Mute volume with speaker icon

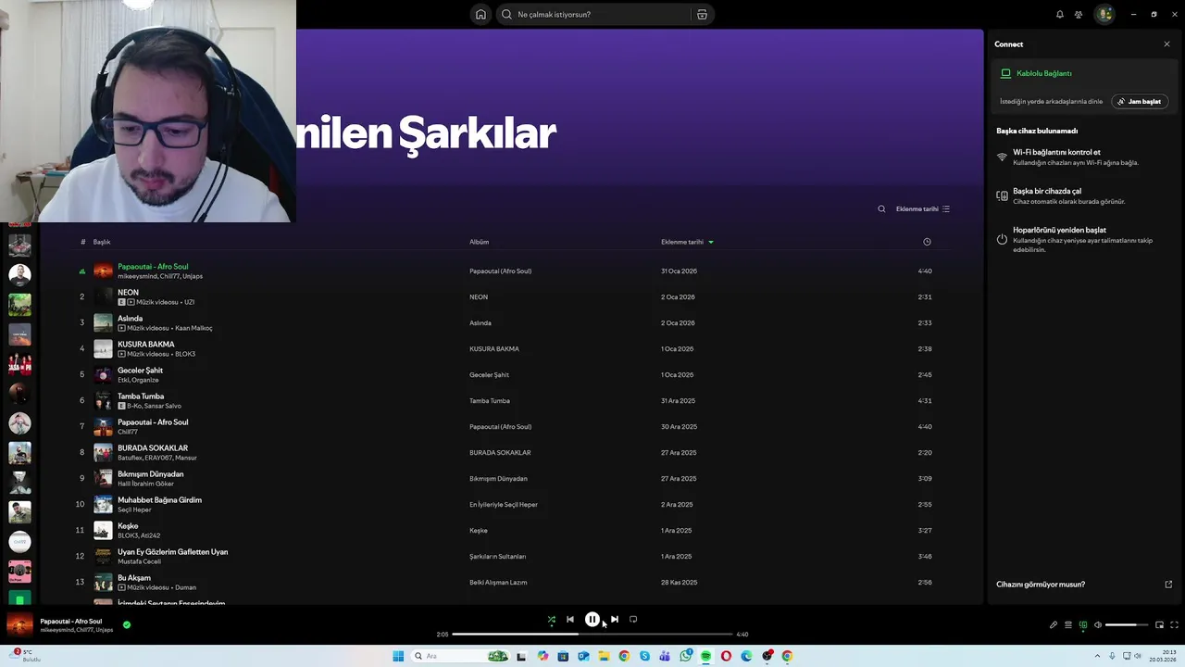1098,625
